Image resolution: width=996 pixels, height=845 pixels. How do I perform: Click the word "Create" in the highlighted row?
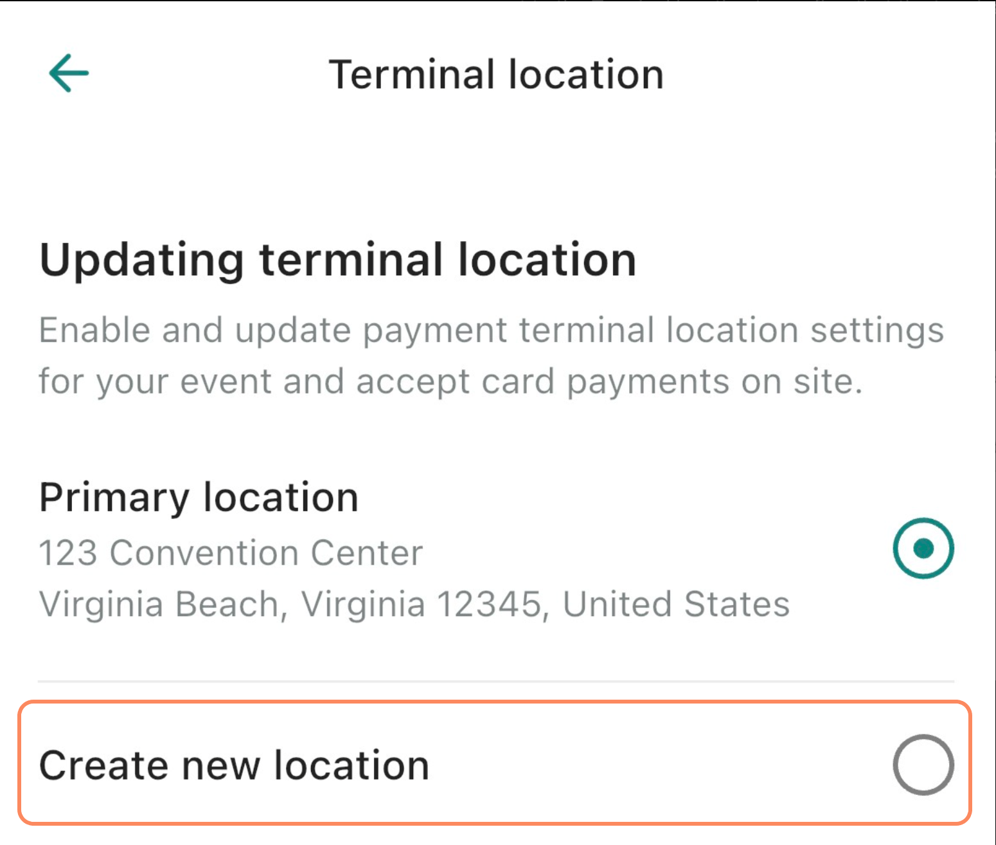103,765
